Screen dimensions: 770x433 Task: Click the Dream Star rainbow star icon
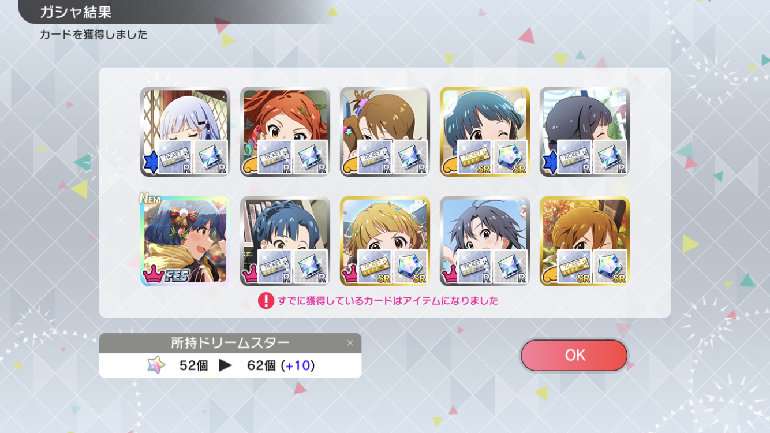pyautogui.click(x=156, y=365)
